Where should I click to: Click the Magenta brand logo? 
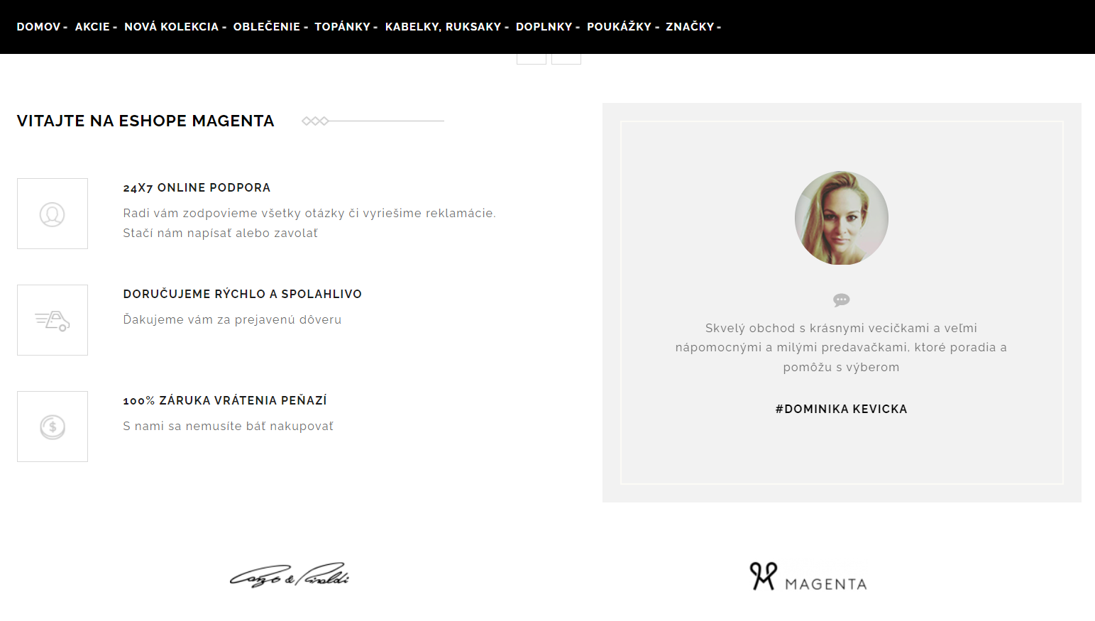click(808, 576)
